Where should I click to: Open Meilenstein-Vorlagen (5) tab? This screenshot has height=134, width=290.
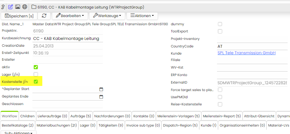(179, 116)
